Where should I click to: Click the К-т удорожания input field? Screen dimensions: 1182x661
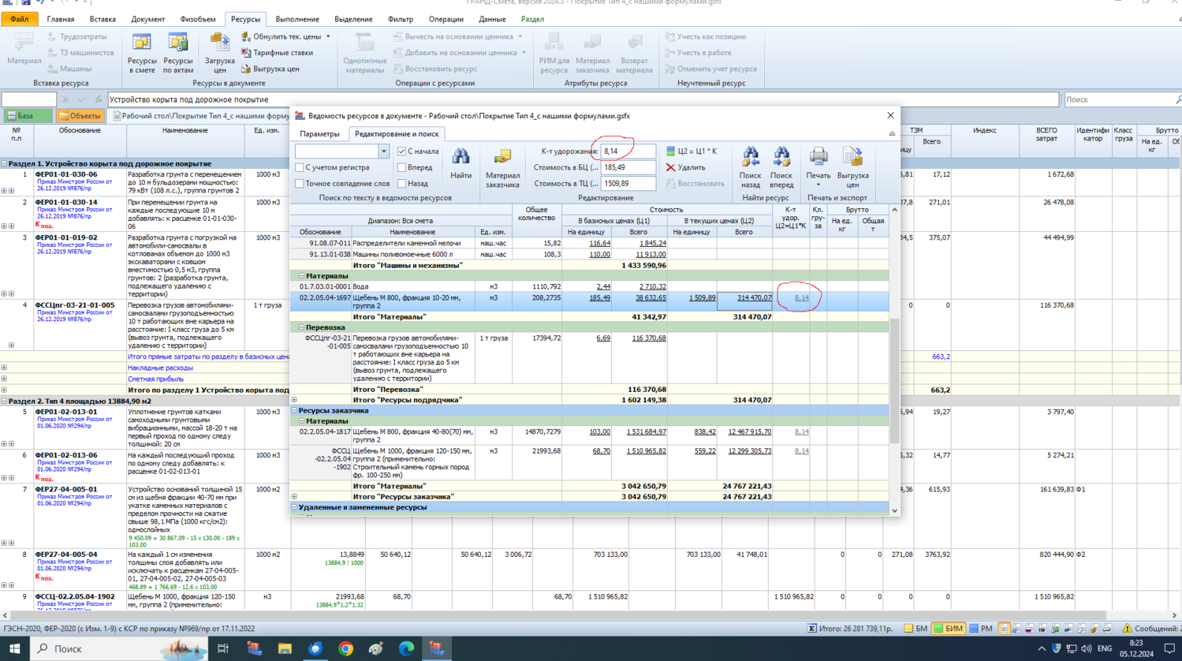[x=628, y=151]
